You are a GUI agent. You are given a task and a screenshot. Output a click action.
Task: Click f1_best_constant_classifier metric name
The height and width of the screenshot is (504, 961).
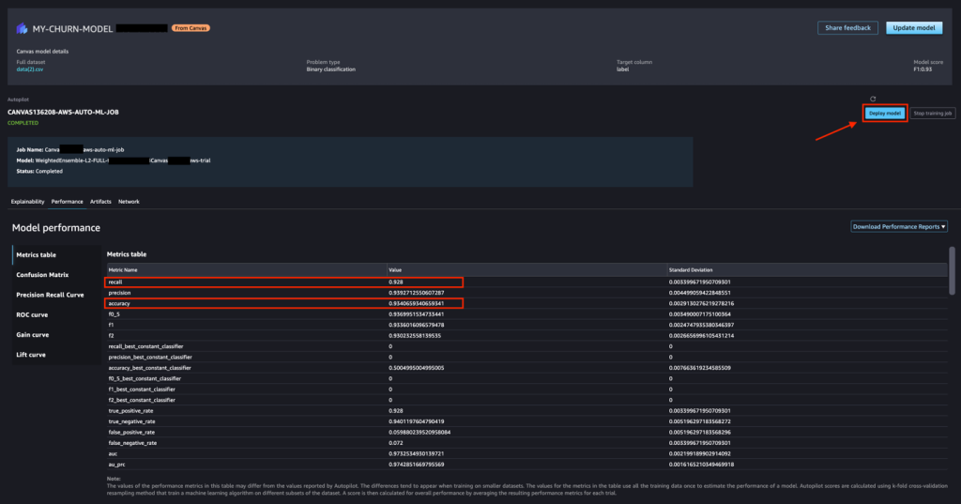pyautogui.click(x=142, y=389)
